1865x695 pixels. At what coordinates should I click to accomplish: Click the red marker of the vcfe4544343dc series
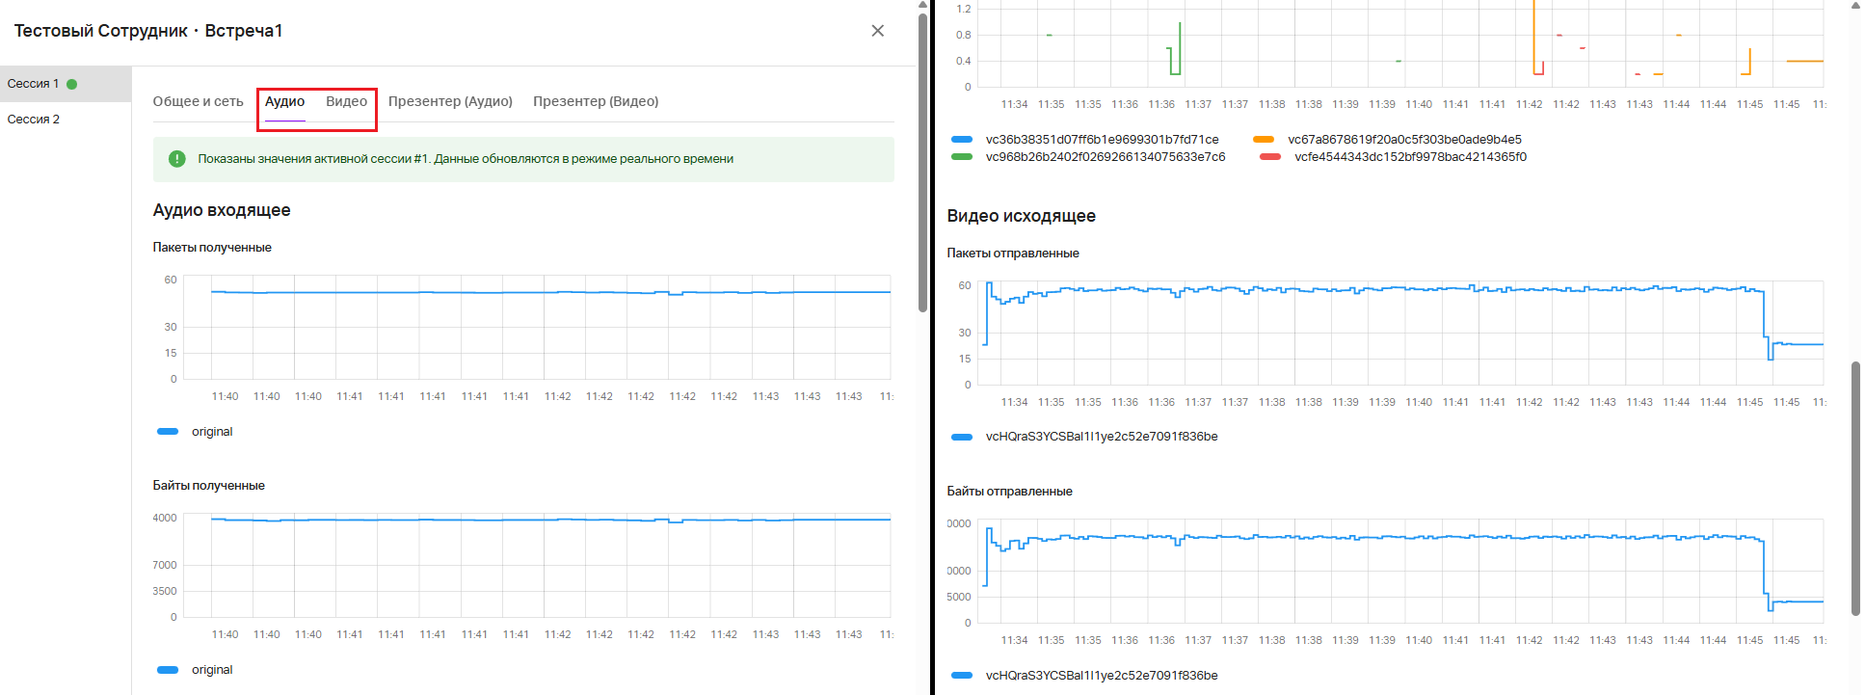pyautogui.click(x=1270, y=157)
